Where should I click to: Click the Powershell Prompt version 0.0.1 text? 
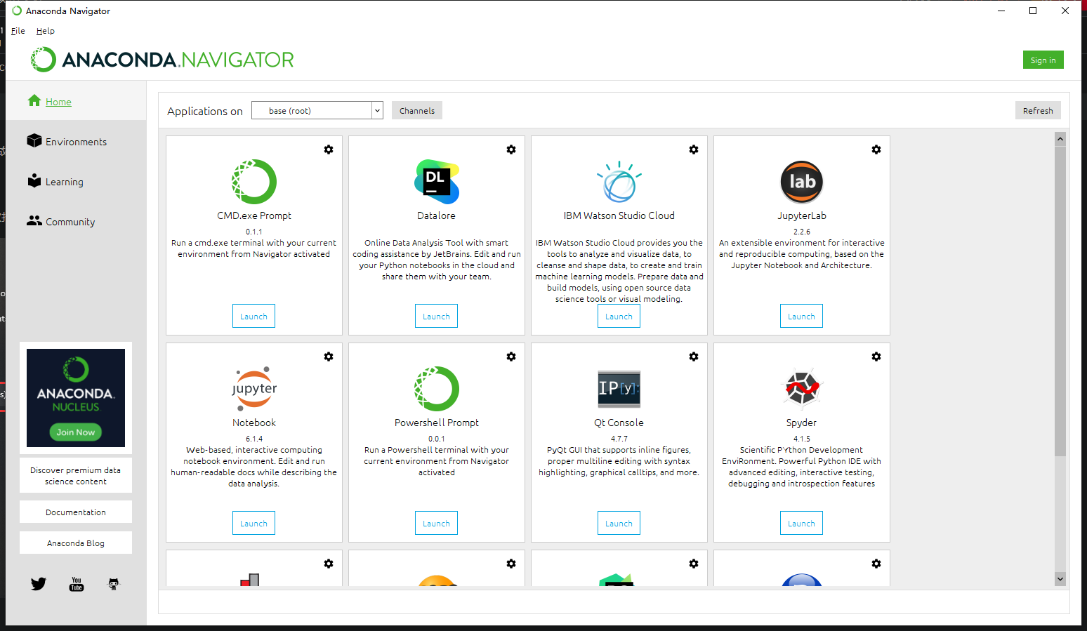coord(437,438)
